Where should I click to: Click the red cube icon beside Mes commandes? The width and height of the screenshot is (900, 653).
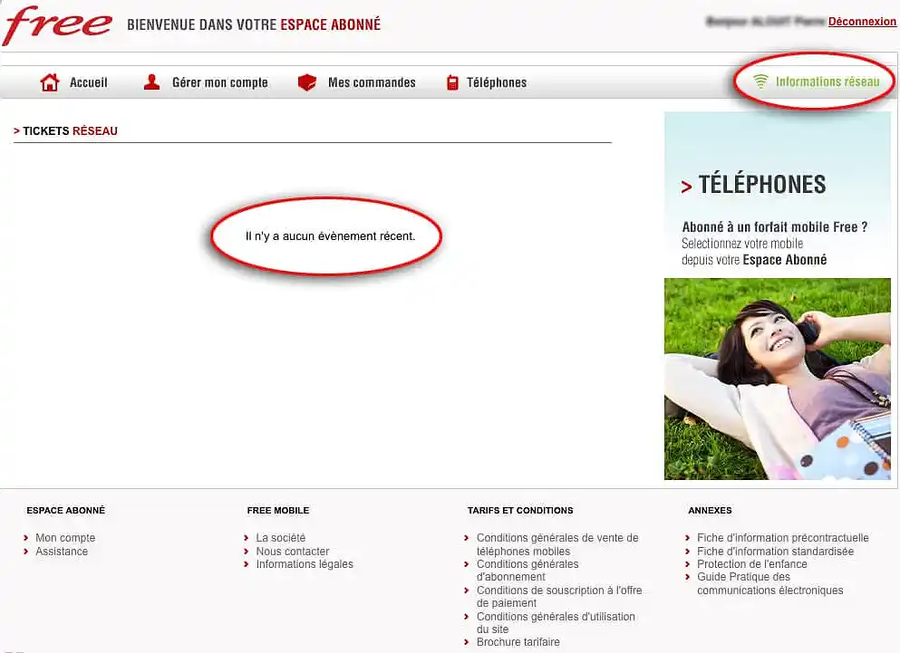point(307,82)
